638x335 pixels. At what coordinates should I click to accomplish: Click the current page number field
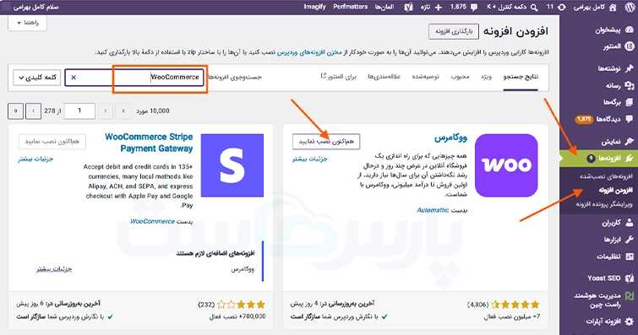pos(79,111)
